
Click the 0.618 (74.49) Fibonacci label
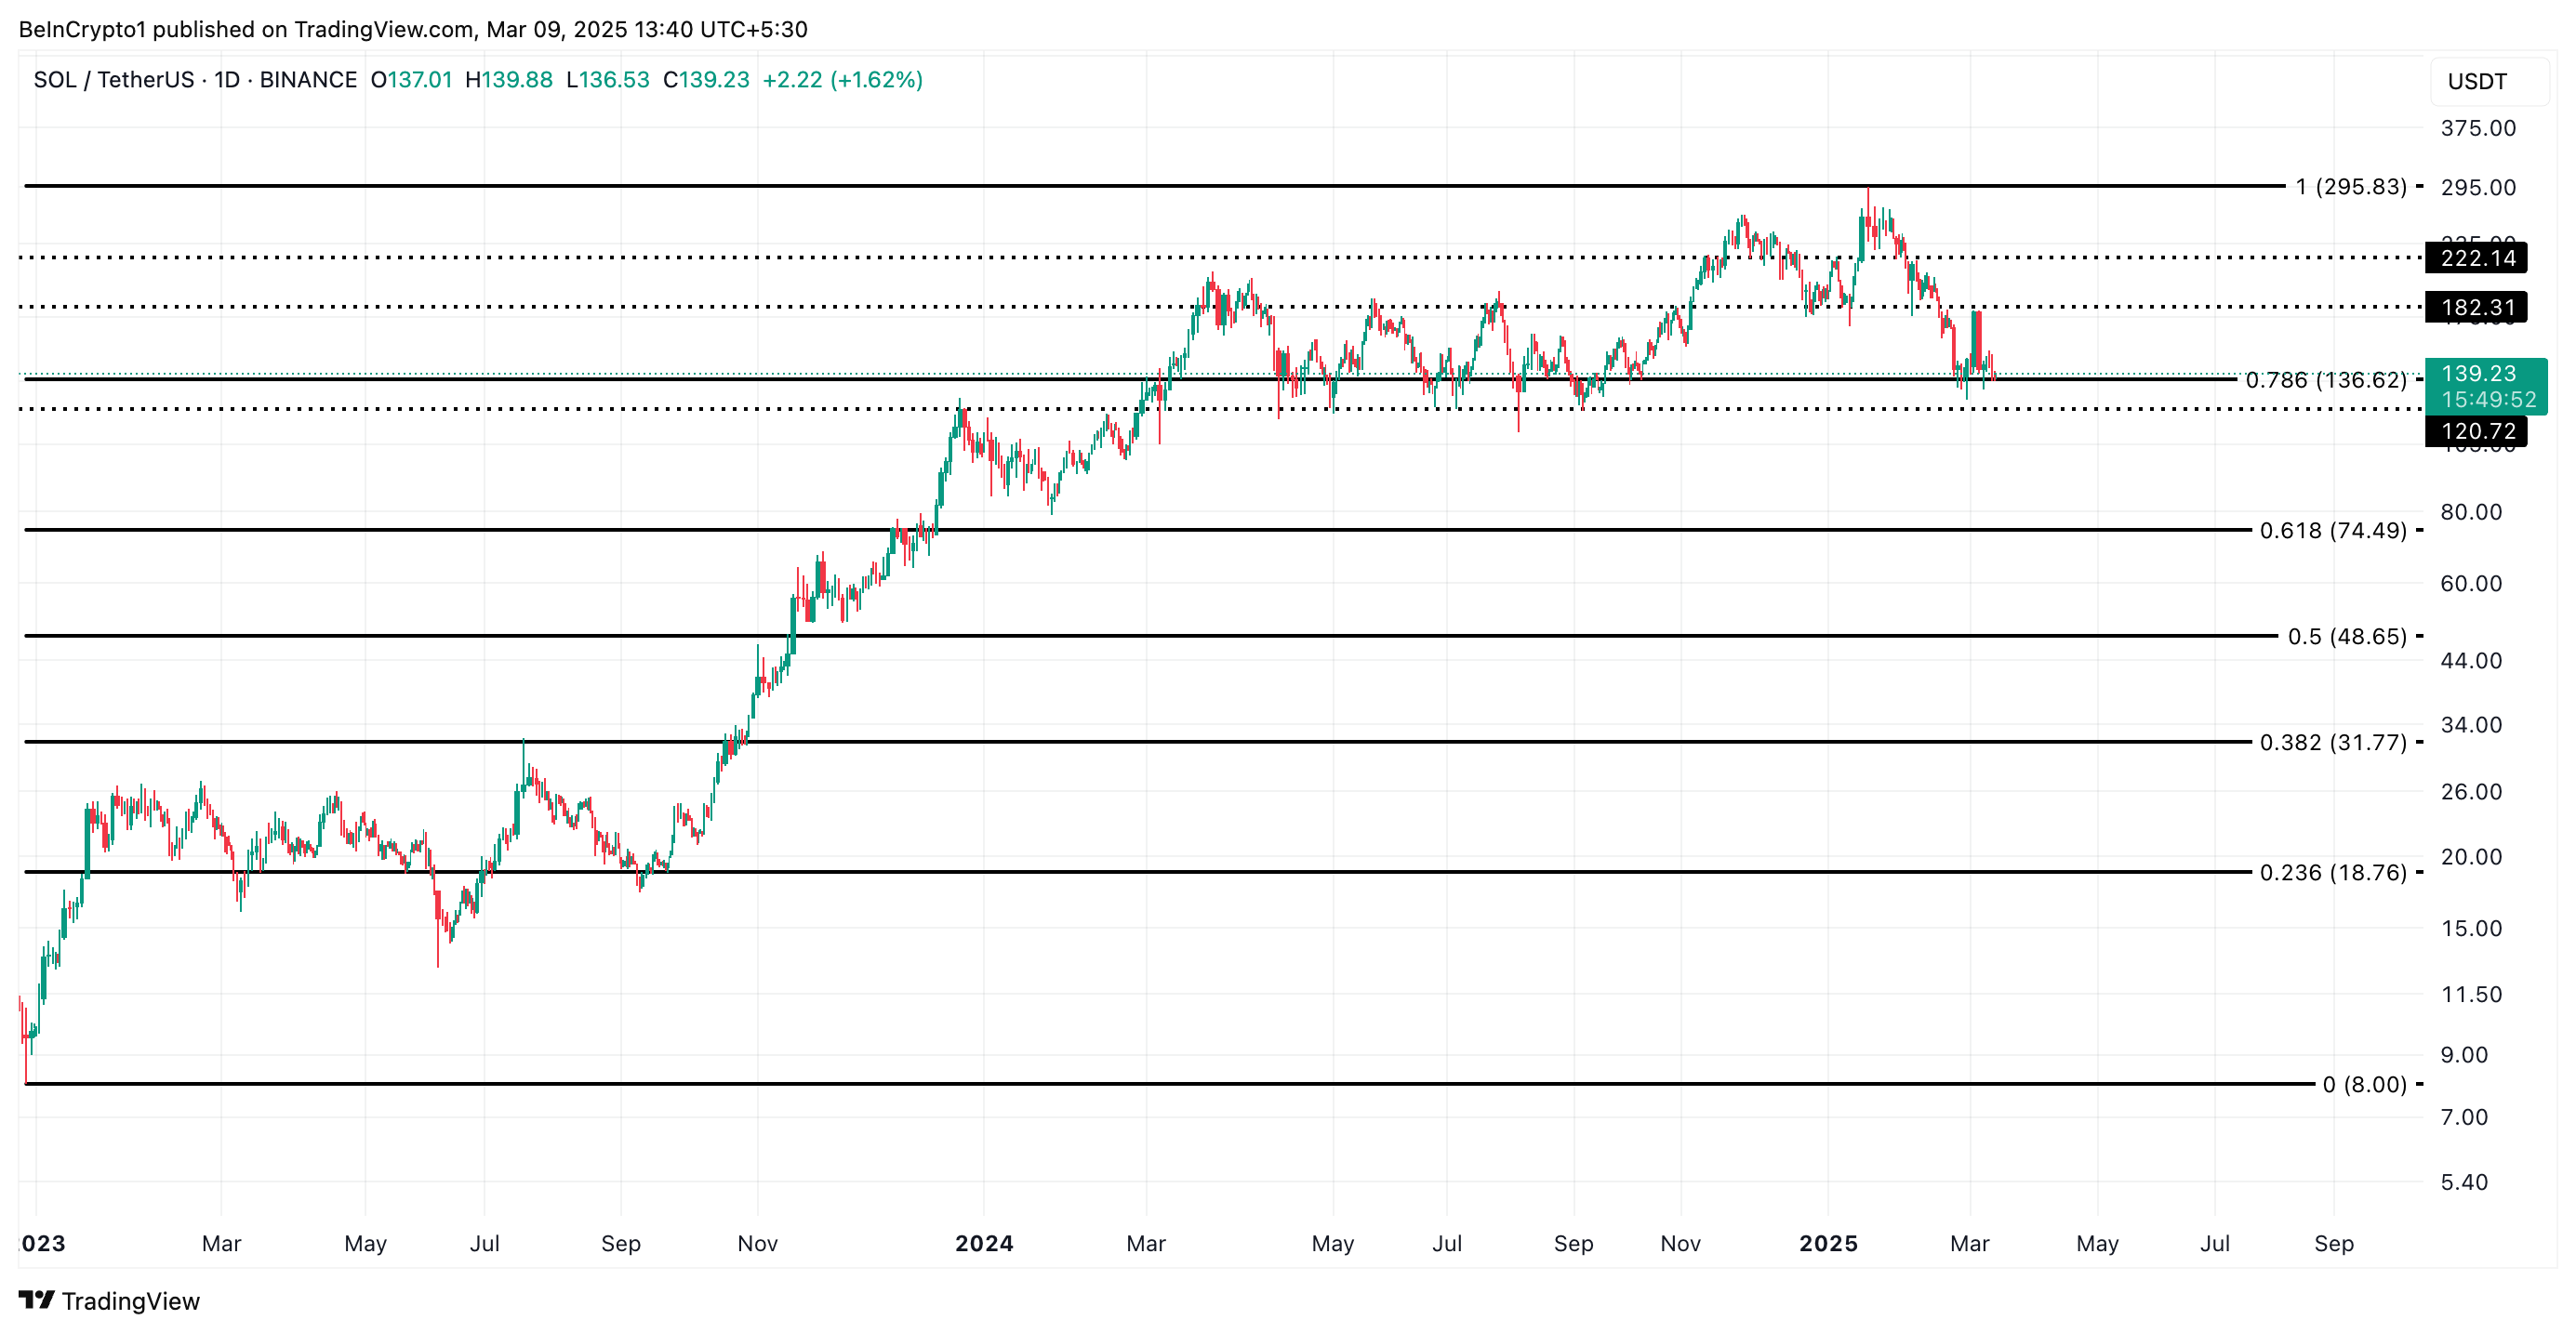(x=2332, y=531)
